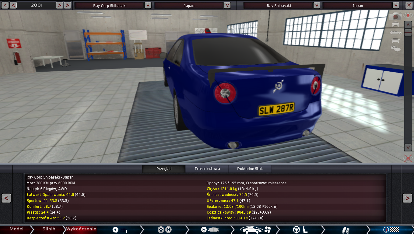Screen dimensions: 414x234
Task: Switch to side car view
Action: click(396, 32)
